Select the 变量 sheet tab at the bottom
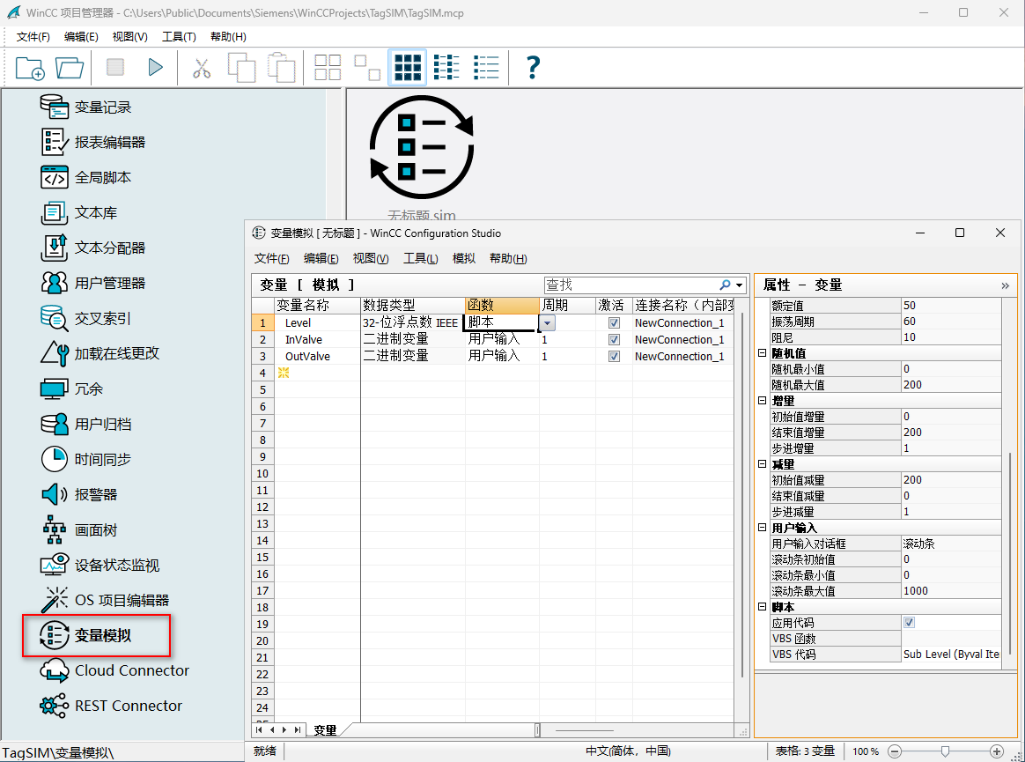This screenshot has height=762, width=1025. pos(324,729)
